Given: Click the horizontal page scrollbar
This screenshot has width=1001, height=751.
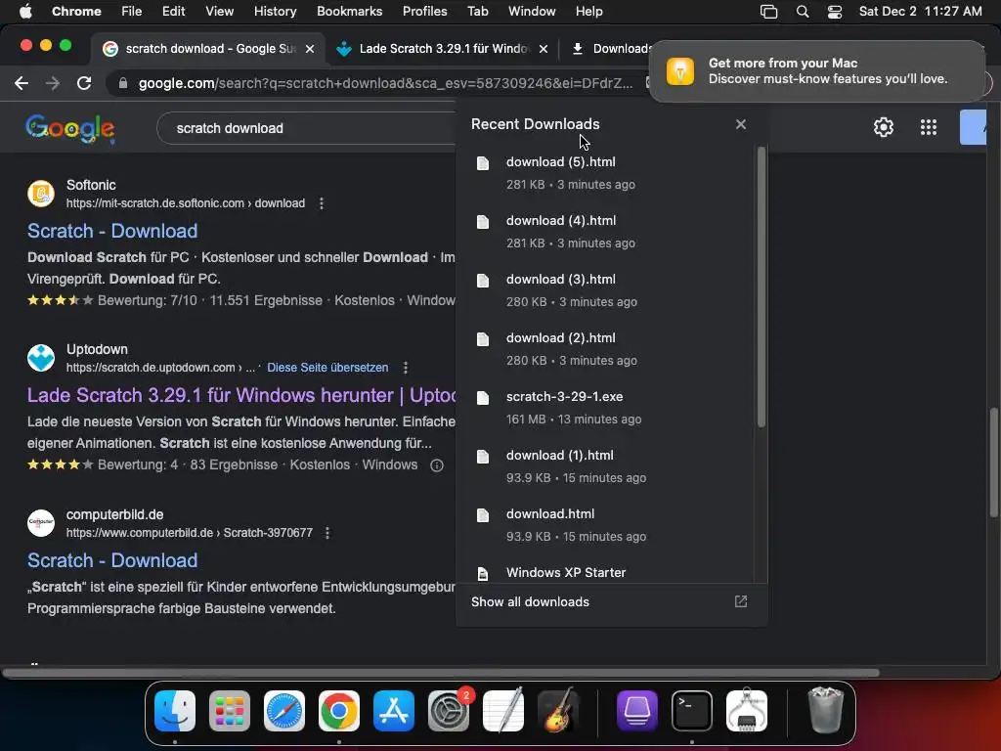Looking at the screenshot, I should 441,673.
